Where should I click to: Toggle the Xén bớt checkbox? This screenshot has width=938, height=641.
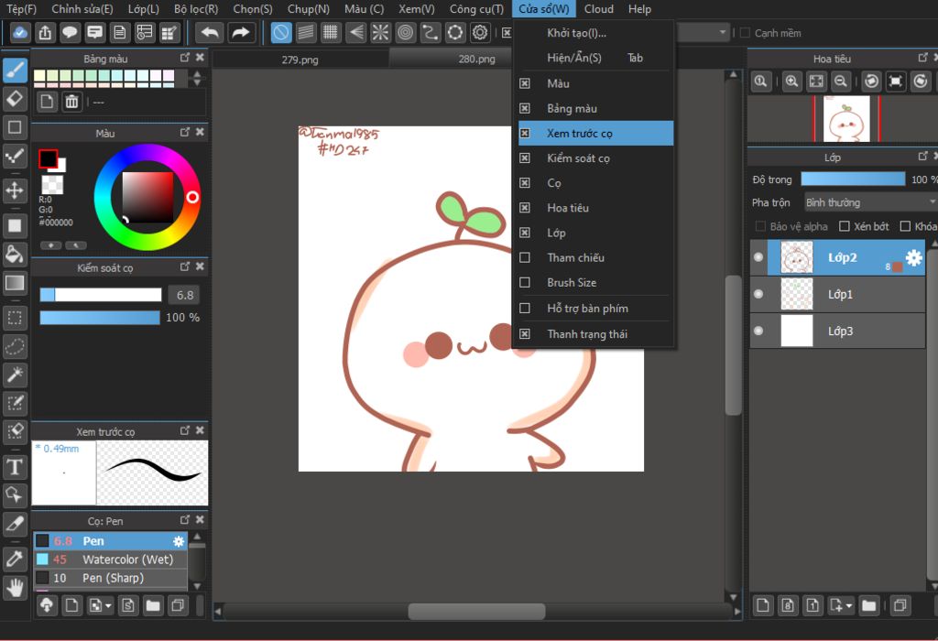(x=843, y=226)
